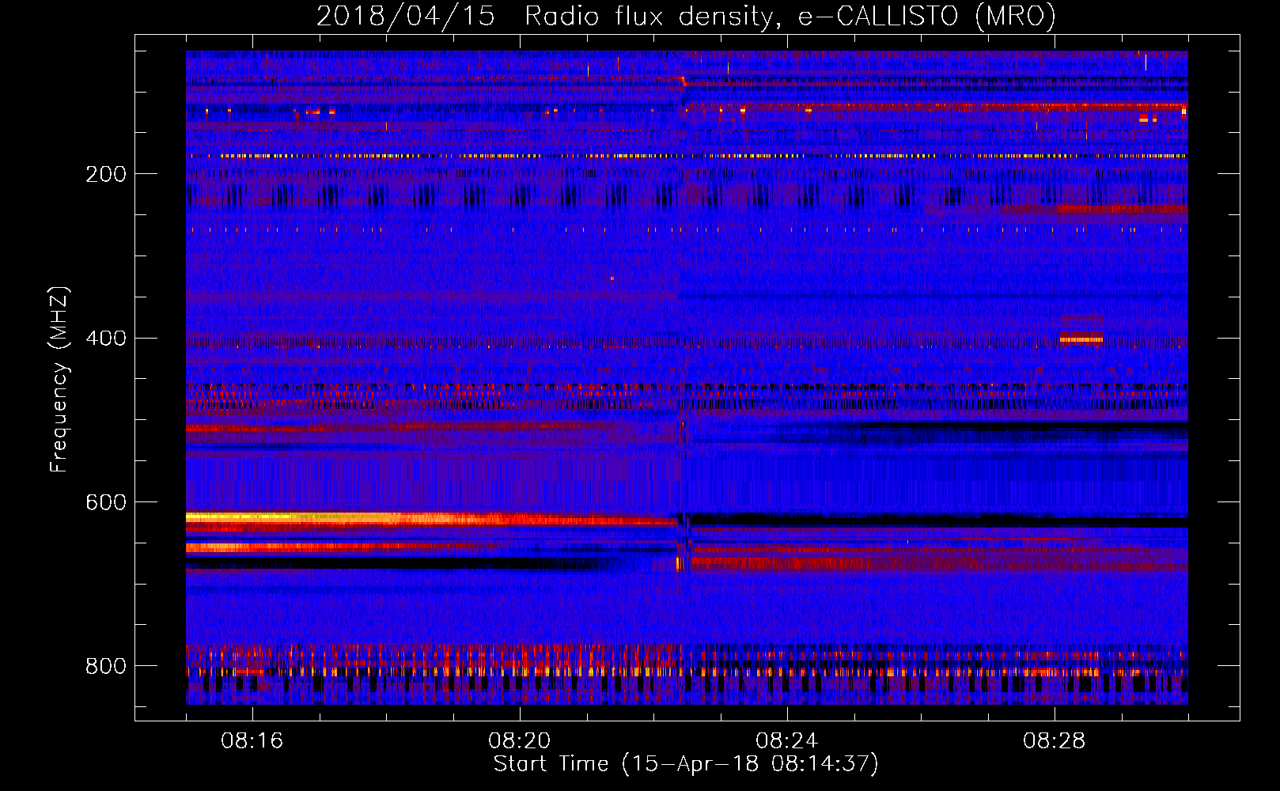This screenshot has height=791, width=1280.
Task: Click the 08:28 time tick label
Action: click(1055, 741)
